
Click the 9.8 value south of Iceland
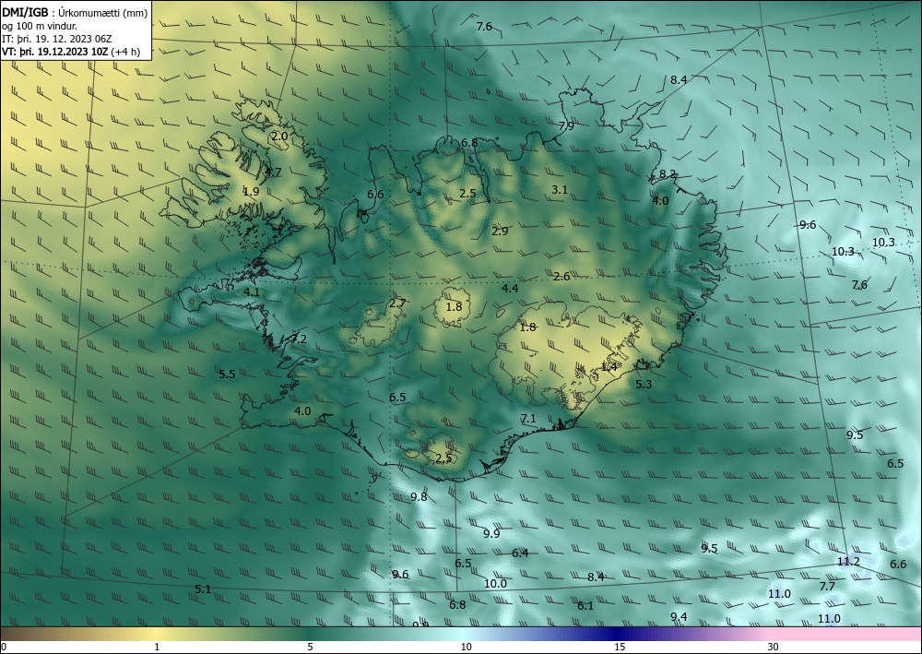419,497
